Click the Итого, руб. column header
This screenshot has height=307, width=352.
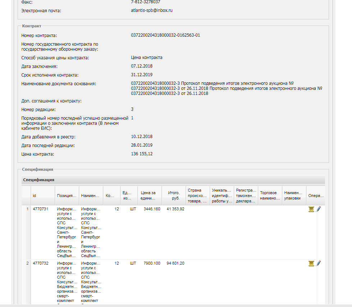pos(174,196)
